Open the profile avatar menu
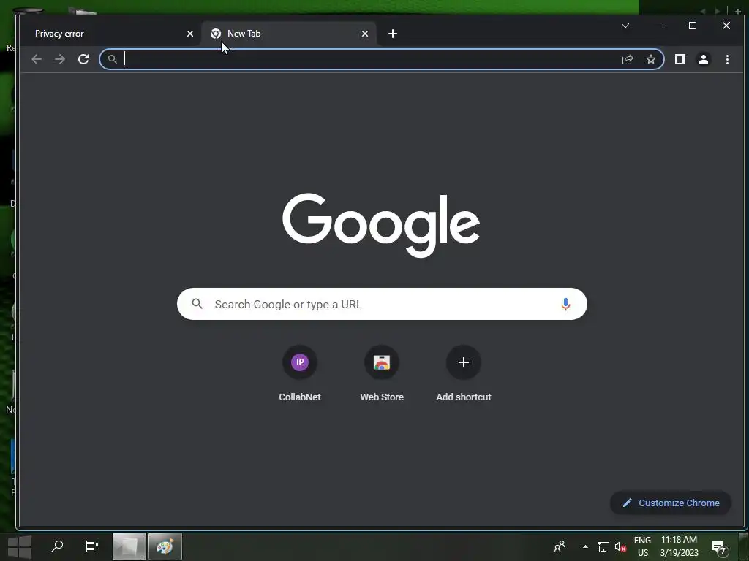This screenshot has height=561, width=749. [x=704, y=59]
